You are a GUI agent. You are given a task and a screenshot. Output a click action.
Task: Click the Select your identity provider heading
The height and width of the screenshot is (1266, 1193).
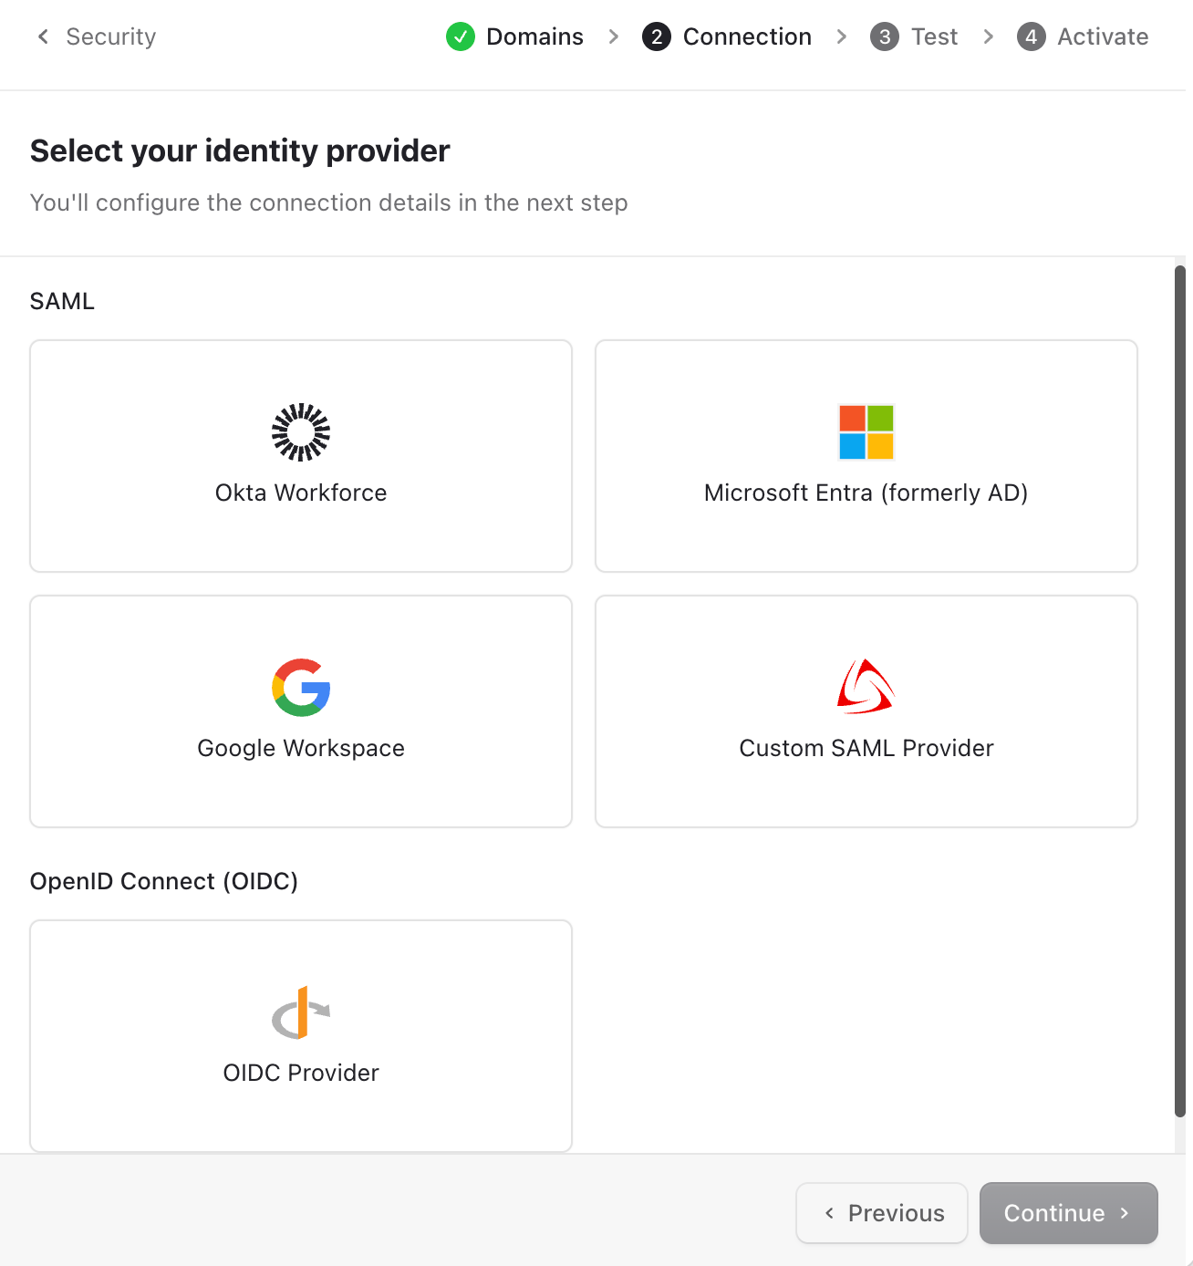(x=240, y=150)
